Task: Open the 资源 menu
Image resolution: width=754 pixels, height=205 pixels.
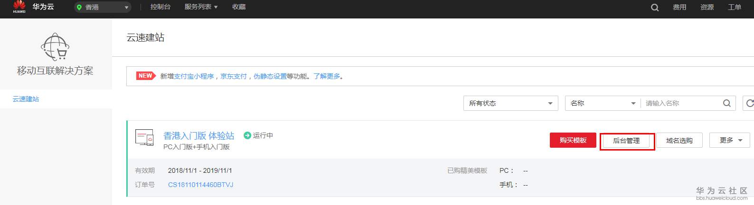Action: click(707, 7)
